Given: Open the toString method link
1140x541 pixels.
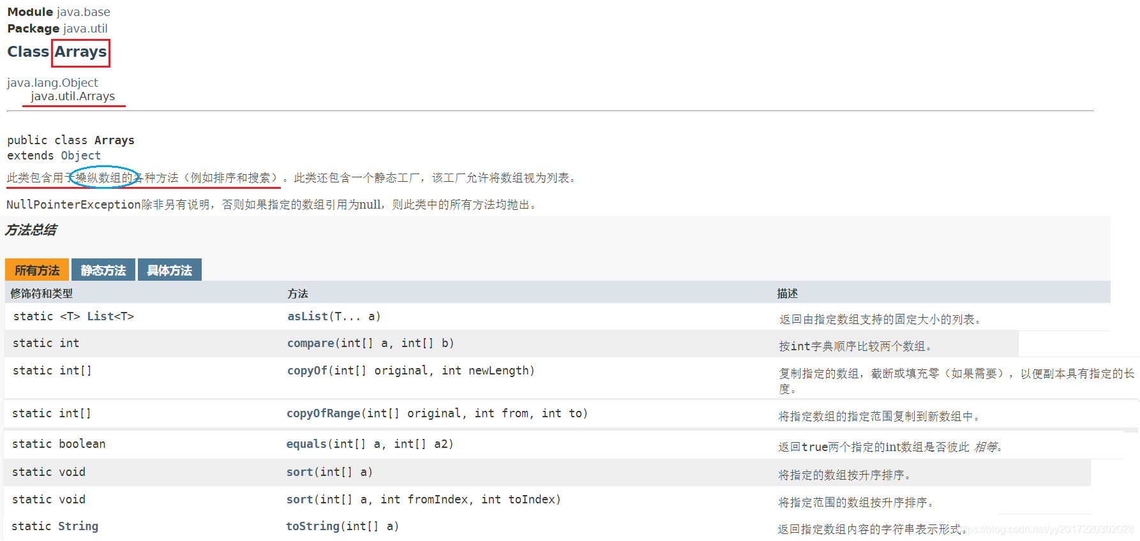Looking at the screenshot, I should coord(313,526).
